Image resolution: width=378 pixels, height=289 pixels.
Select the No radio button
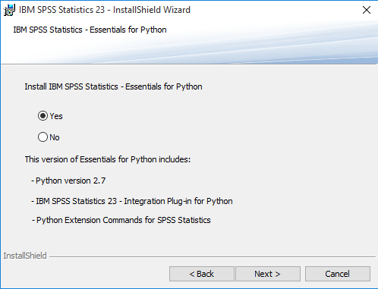pyautogui.click(x=43, y=137)
